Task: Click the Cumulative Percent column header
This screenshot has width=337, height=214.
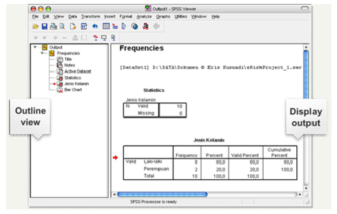Action: [279, 152]
